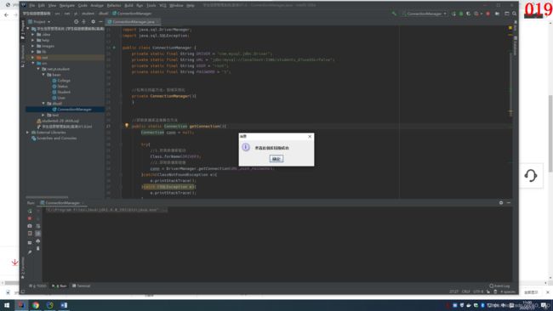Screen dimensions: 553x311
Task: Open the ConnectionManager run configuration dropdown
Action: pyautogui.click(x=425, y=14)
